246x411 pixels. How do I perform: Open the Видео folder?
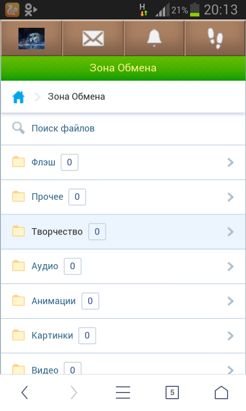[x=123, y=364]
